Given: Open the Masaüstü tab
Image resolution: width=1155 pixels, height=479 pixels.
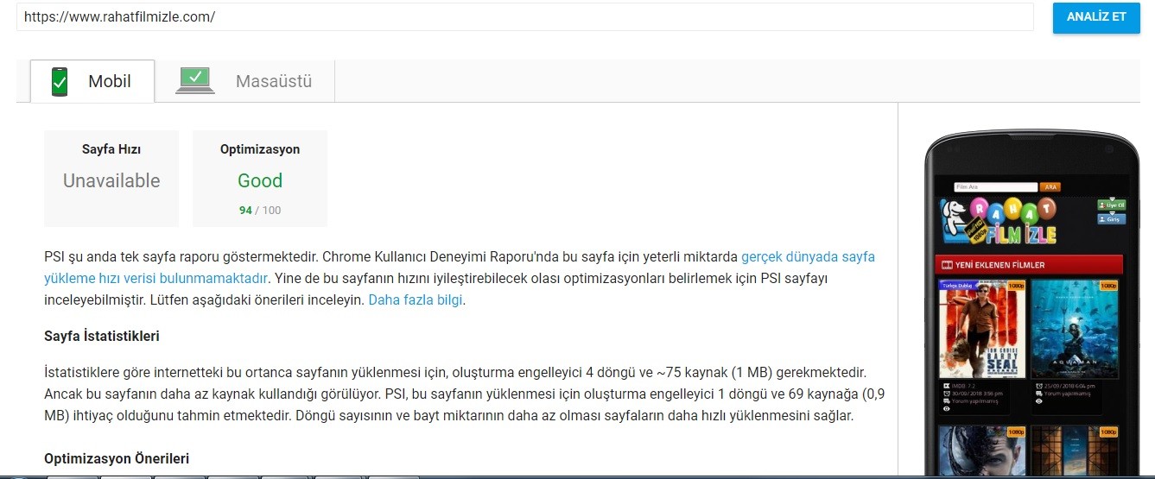Looking at the screenshot, I should (x=244, y=81).
